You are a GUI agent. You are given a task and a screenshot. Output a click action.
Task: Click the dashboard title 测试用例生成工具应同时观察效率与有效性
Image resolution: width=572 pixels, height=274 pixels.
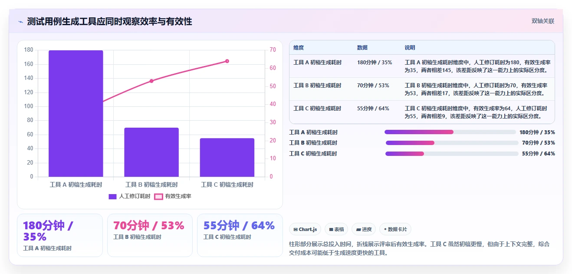109,21
